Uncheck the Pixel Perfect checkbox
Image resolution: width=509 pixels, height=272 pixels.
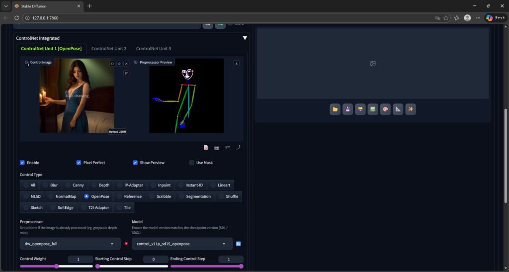(x=79, y=163)
